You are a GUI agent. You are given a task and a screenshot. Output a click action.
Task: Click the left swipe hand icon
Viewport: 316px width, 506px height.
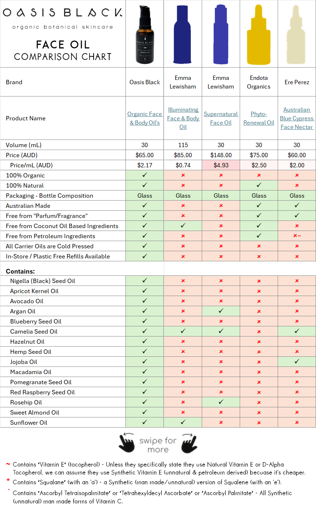point(127,443)
